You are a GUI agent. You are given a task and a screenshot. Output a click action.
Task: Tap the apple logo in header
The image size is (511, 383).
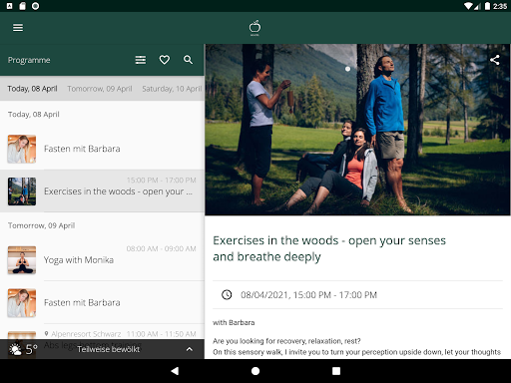[x=255, y=28]
